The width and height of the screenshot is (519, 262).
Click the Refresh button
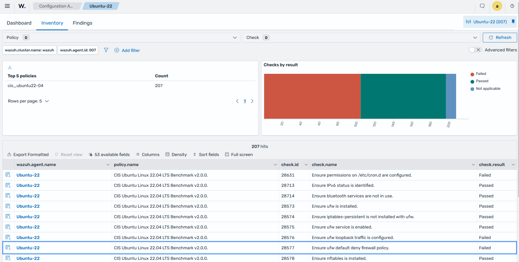tap(500, 38)
